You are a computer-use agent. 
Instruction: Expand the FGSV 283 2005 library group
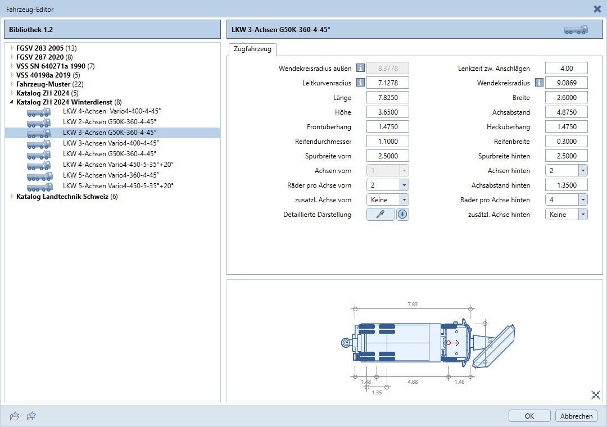coord(12,48)
